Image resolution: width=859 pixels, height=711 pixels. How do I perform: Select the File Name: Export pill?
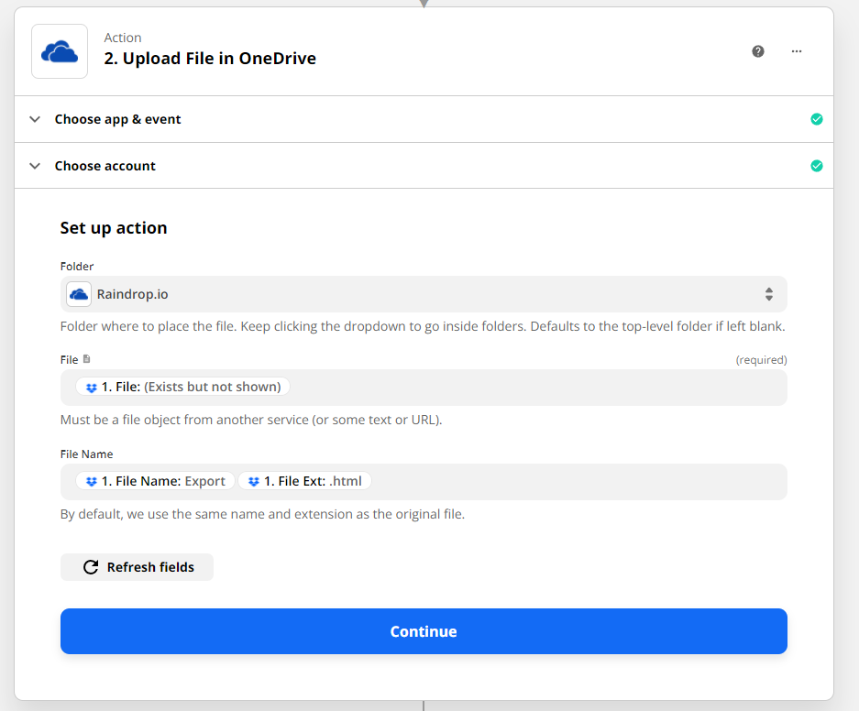pyautogui.click(x=156, y=481)
